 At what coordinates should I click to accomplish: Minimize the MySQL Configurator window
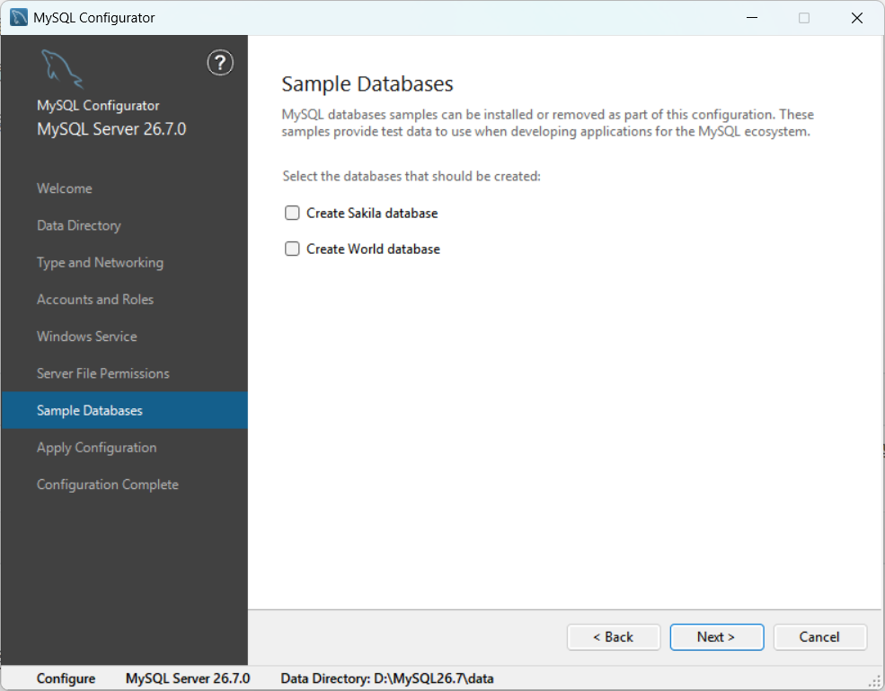coord(752,18)
